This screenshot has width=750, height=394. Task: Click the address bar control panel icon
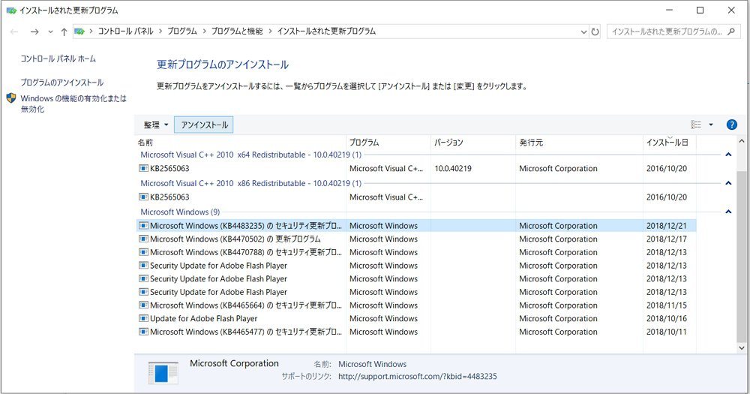click(80, 32)
